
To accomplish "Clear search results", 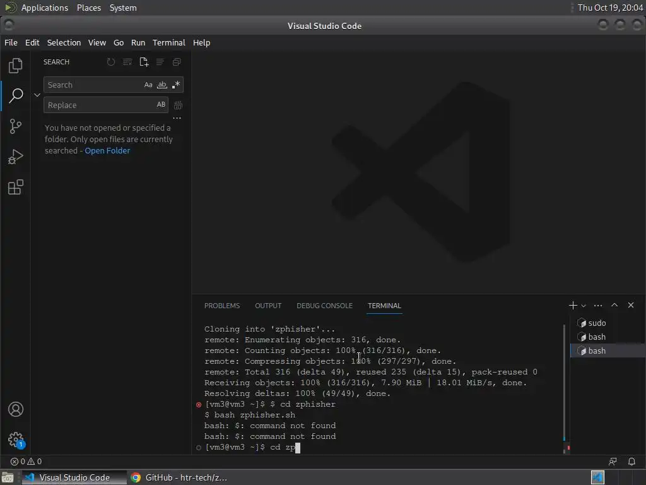I will [x=127, y=62].
